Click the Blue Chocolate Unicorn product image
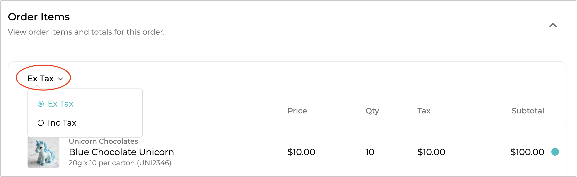Image resolution: width=577 pixels, height=177 pixels. pos(43,152)
